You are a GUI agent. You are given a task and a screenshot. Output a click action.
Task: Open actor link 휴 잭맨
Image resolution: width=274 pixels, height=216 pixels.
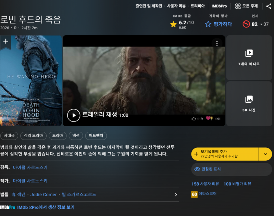click(x=18, y=195)
